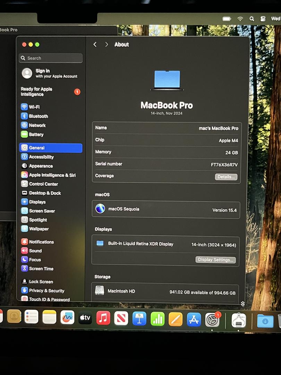Open Displays settings in sidebar
Screen dimensions: 281x375
(x=33, y=202)
